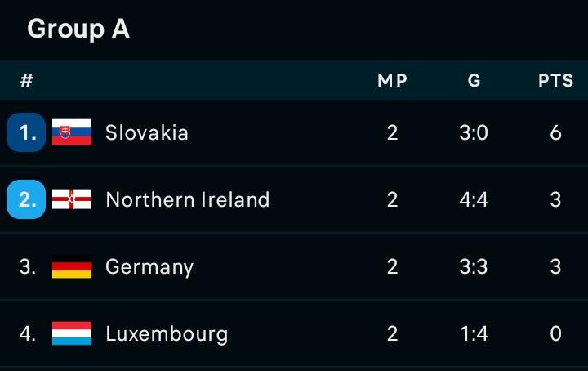Click Slovakia's 6 points value
Image resolution: width=588 pixels, height=371 pixels.
556,132
